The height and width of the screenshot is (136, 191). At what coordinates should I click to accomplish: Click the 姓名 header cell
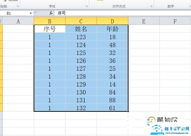coord(81,29)
